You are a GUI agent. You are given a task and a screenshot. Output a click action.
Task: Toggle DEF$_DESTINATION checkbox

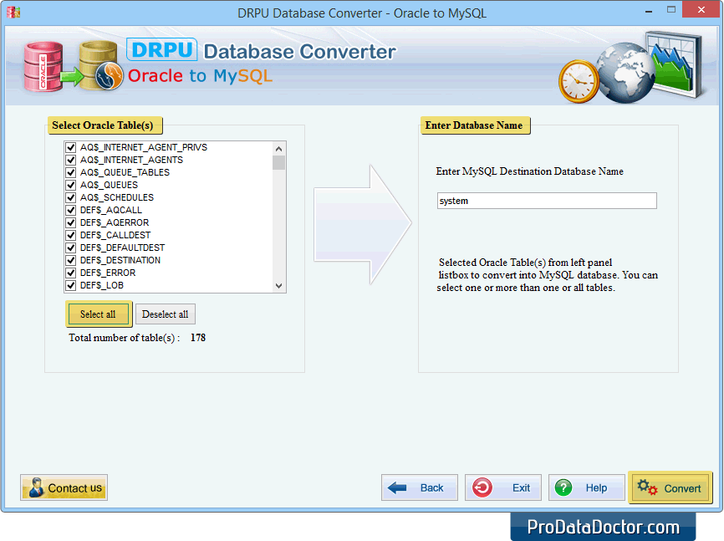(71, 260)
